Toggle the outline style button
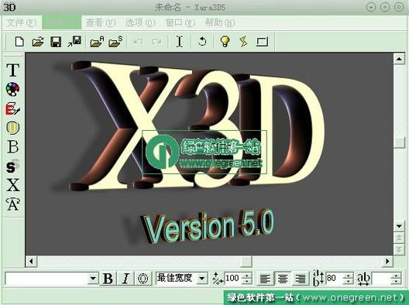The image size is (409, 305). point(143,278)
